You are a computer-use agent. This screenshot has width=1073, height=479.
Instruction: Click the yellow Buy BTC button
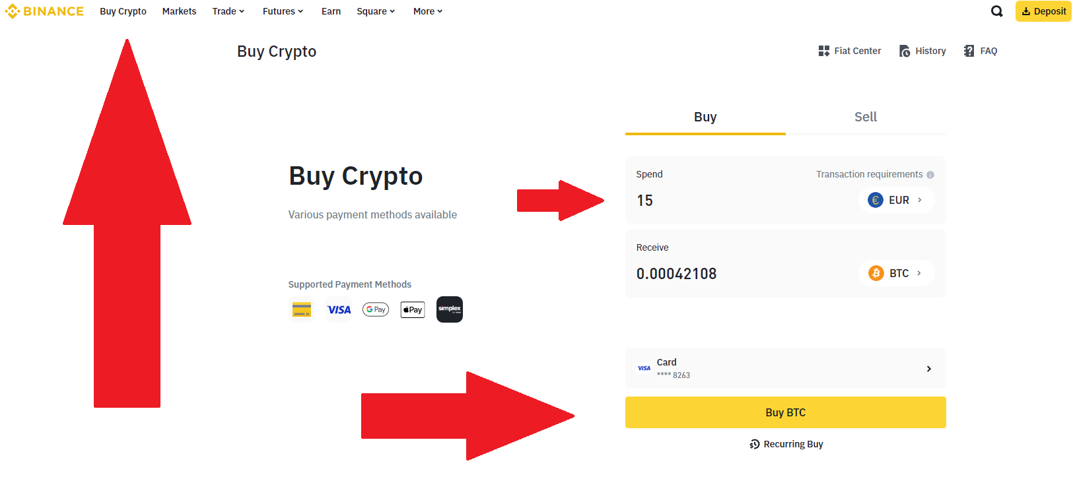point(786,412)
